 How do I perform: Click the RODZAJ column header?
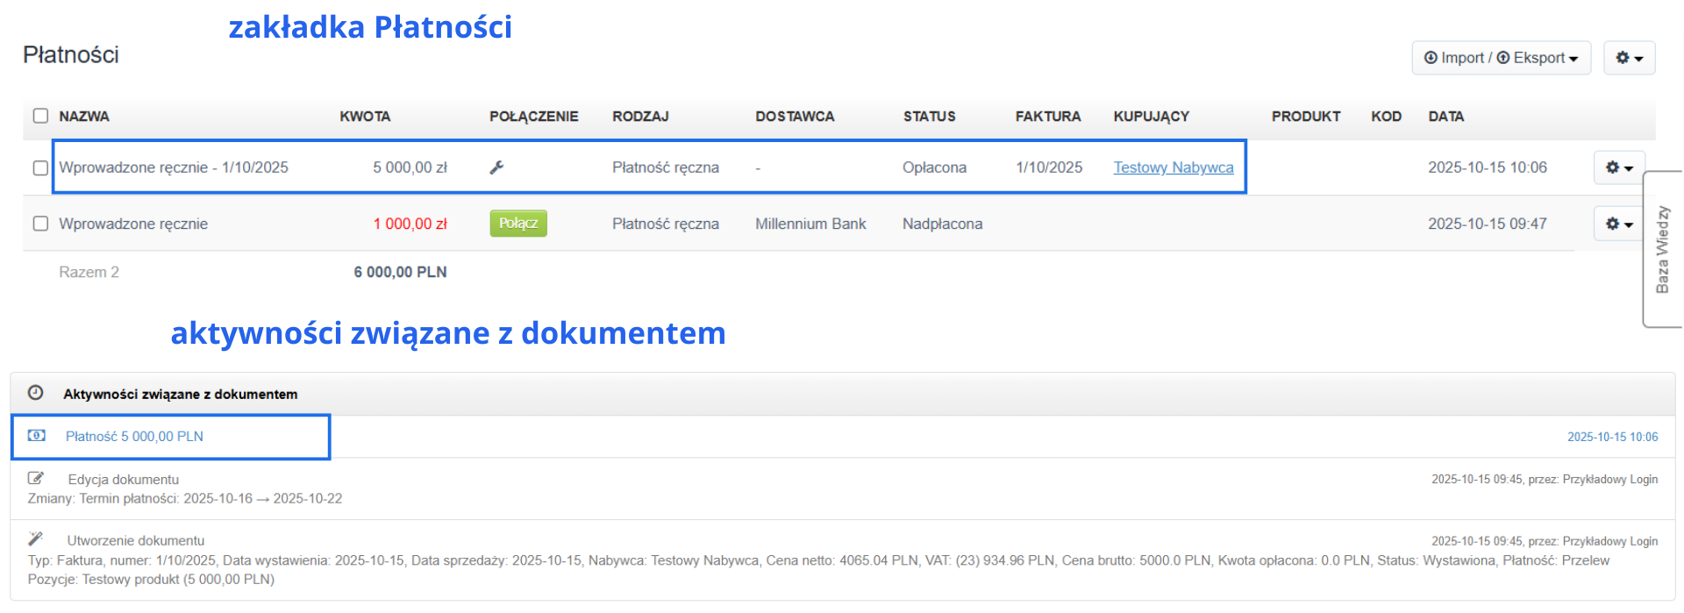click(640, 117)
